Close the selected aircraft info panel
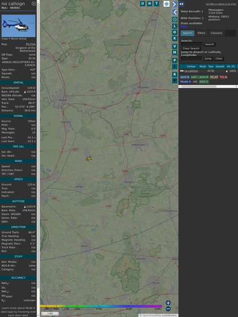The height and width of the screenshot is (317, 238). tap(34, 3)
